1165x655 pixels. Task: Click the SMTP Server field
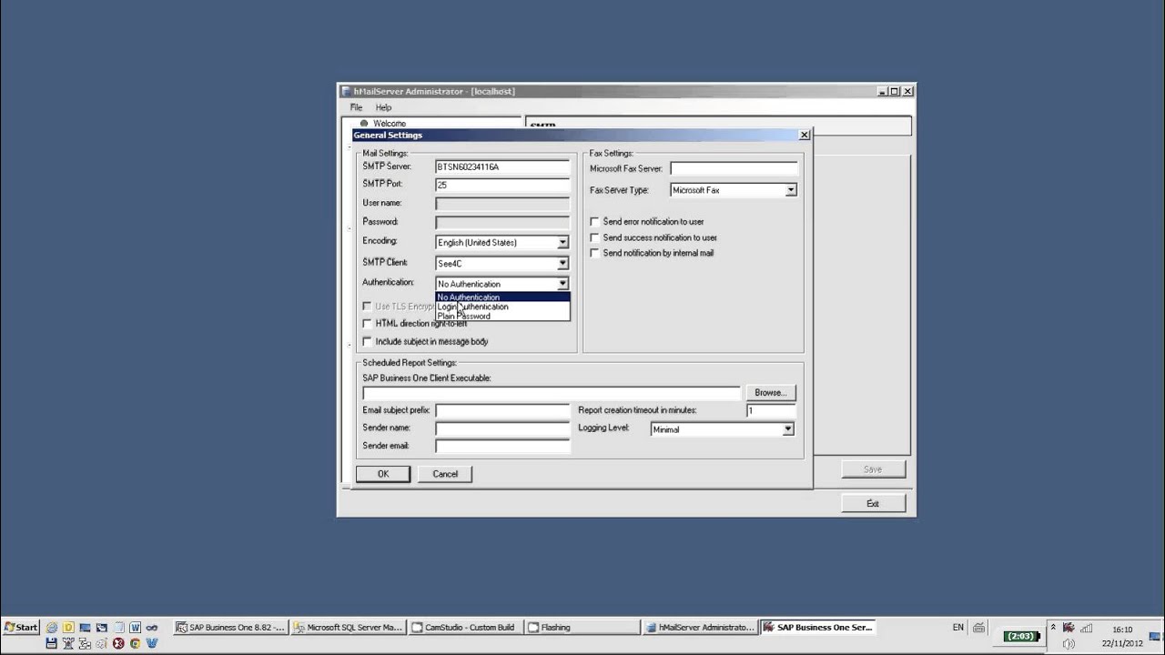click(x=502, y=167)
